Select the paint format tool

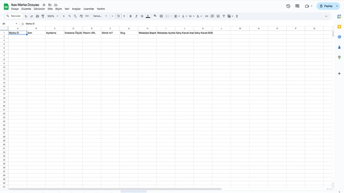[43, 16]
